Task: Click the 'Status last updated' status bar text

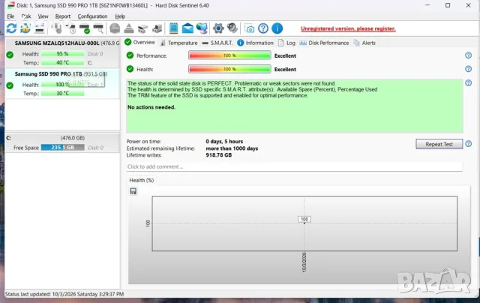Action: click(x=64, y=294)
